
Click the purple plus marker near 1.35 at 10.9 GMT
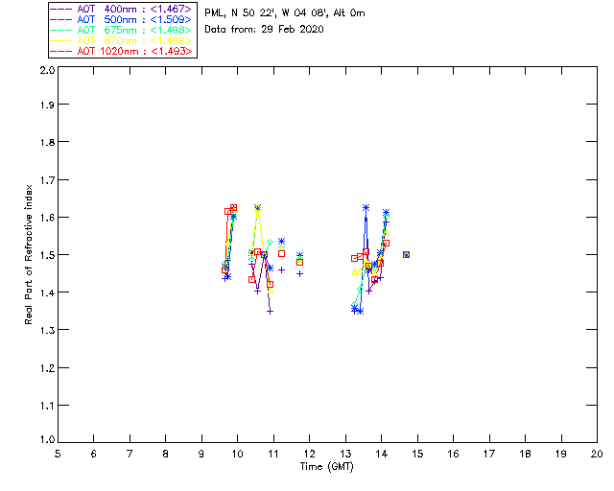270,312
